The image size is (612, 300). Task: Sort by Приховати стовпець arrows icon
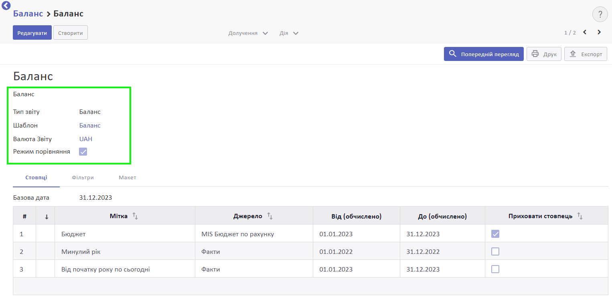pyautogui.click(x=580, y=216)
